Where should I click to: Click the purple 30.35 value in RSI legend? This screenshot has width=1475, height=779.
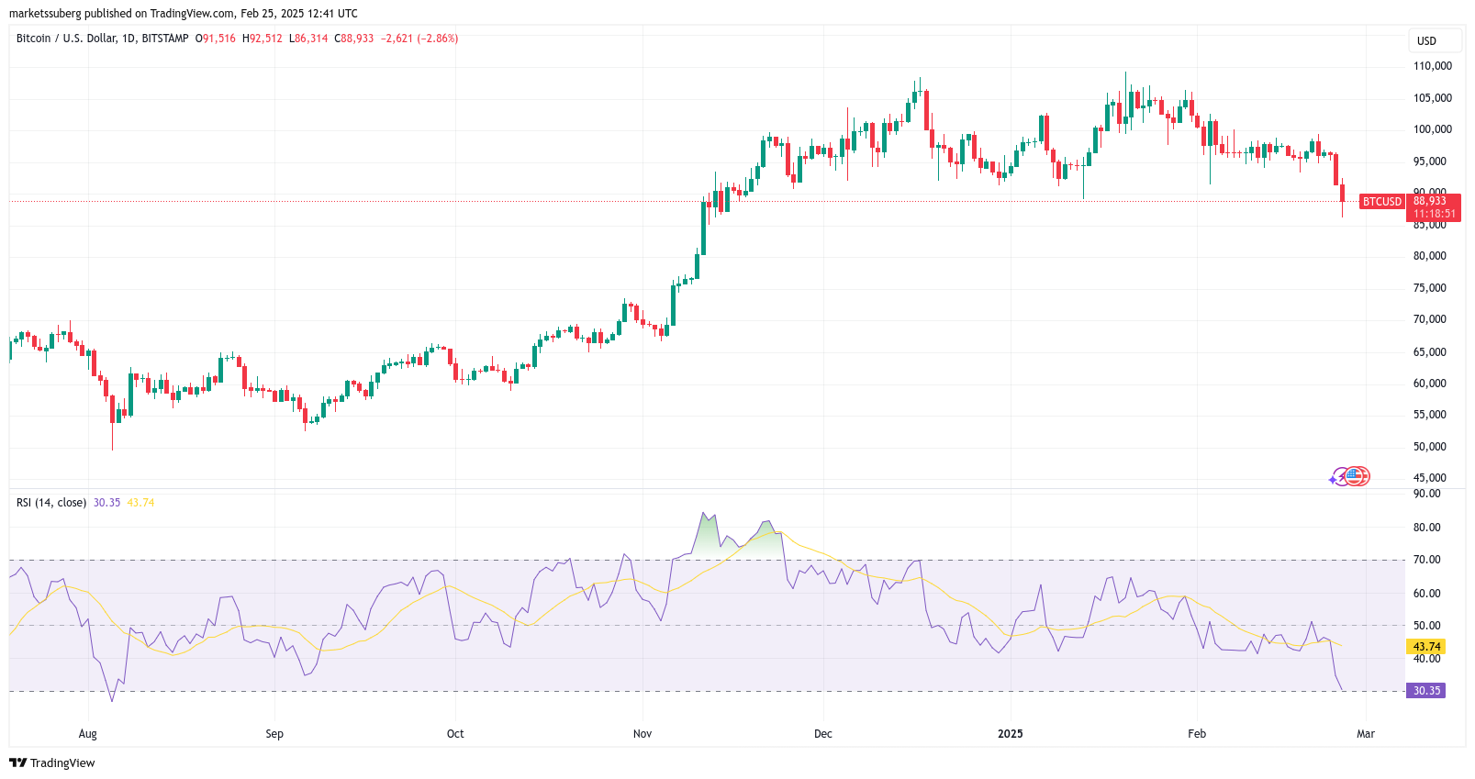click(x=106, y=503)
